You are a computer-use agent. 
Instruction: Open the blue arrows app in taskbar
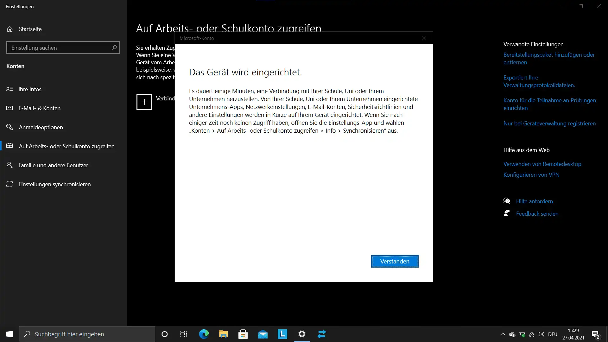tap(322, 334)
